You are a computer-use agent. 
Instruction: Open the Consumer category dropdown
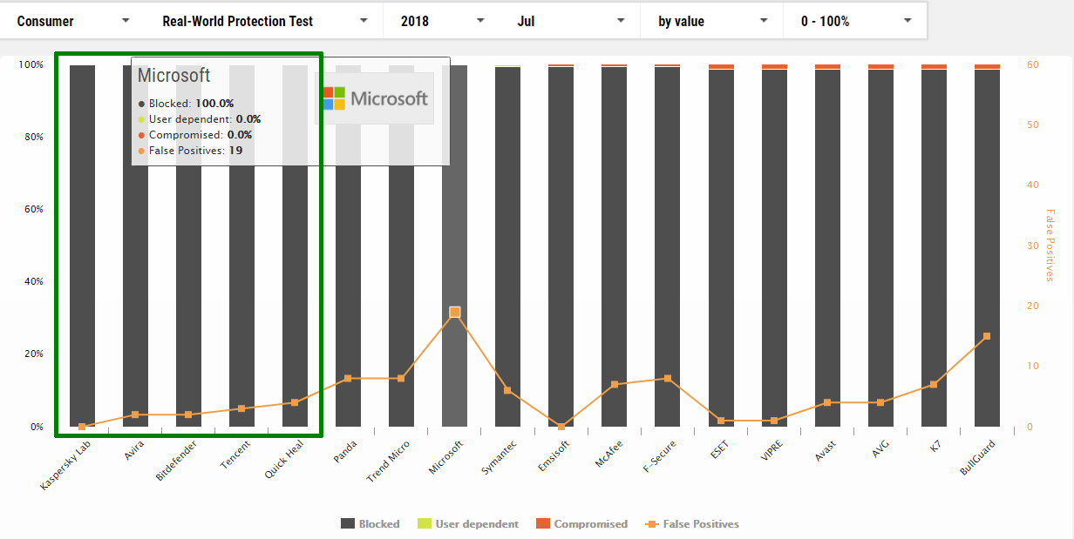click(x=73, y=21)
